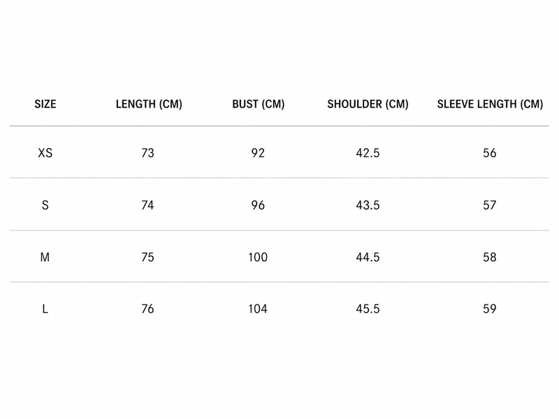This screenshot has height=419, width=559.
Task: Click the L sleeve length value 59
Action: 490,309
